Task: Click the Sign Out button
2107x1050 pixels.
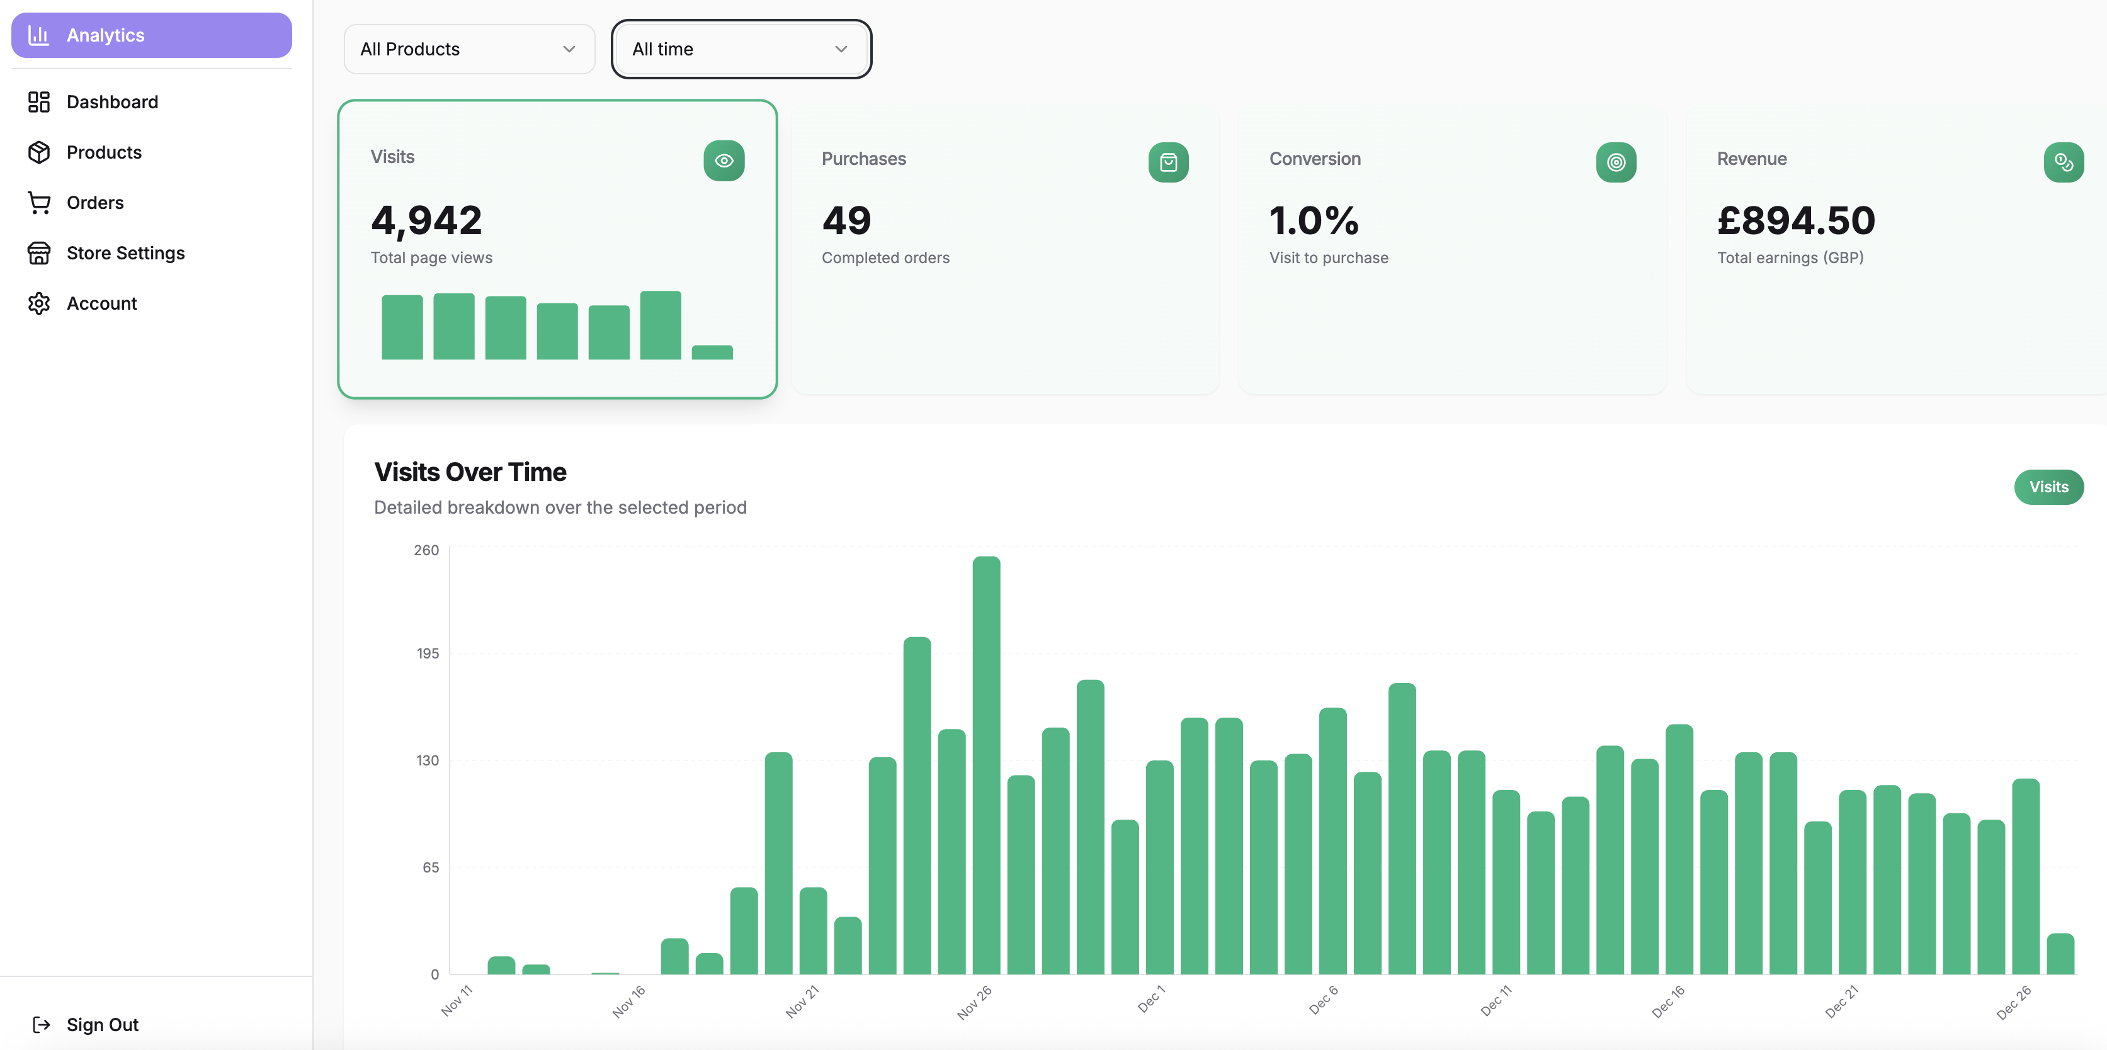Action: click(102, 1024)
